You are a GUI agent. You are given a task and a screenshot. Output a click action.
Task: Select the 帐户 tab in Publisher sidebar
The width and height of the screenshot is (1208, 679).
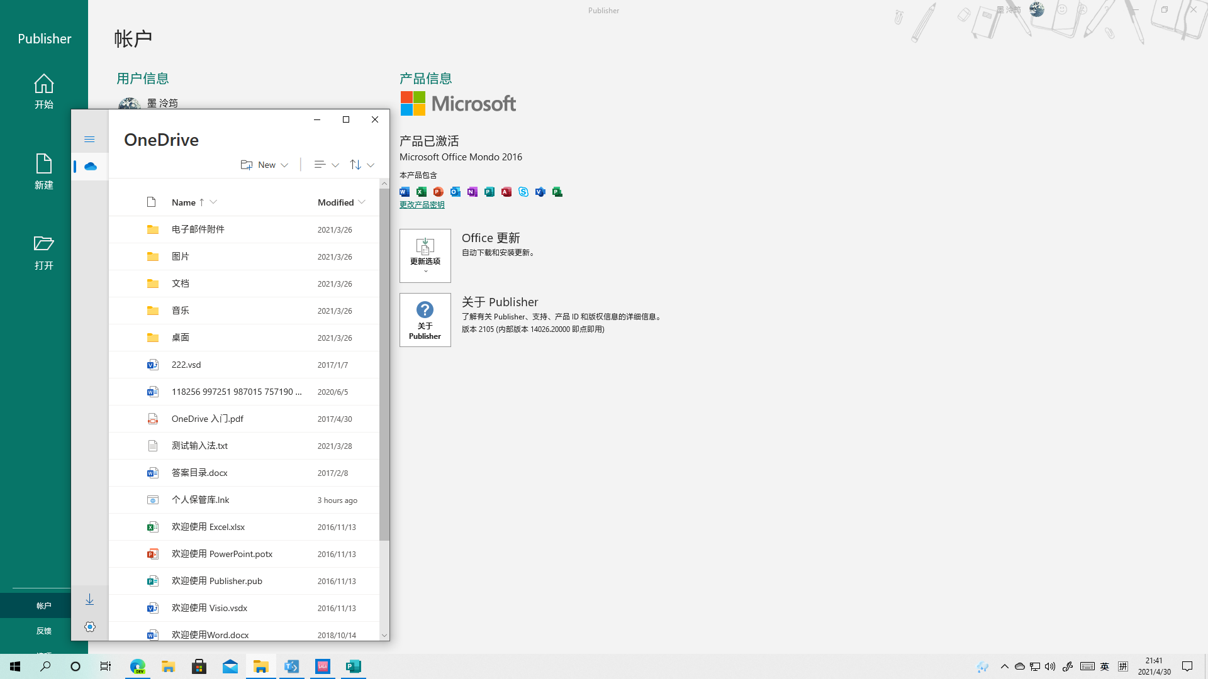pyautogui.click(x=44, y=605)
